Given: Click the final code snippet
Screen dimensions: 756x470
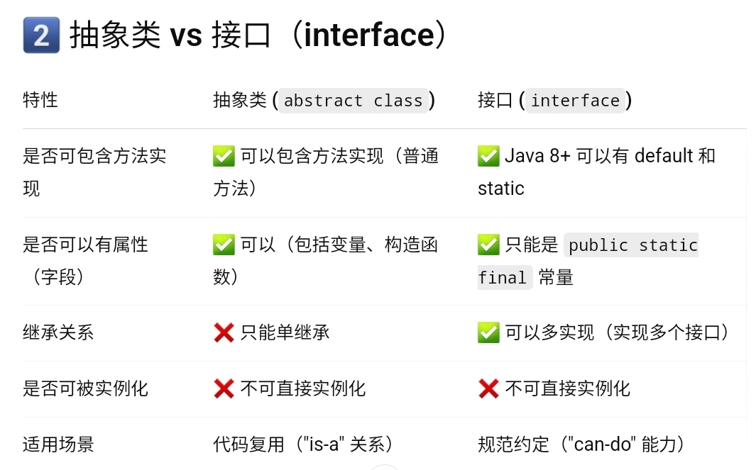Looking at the screenshot, I should point(505,277).
